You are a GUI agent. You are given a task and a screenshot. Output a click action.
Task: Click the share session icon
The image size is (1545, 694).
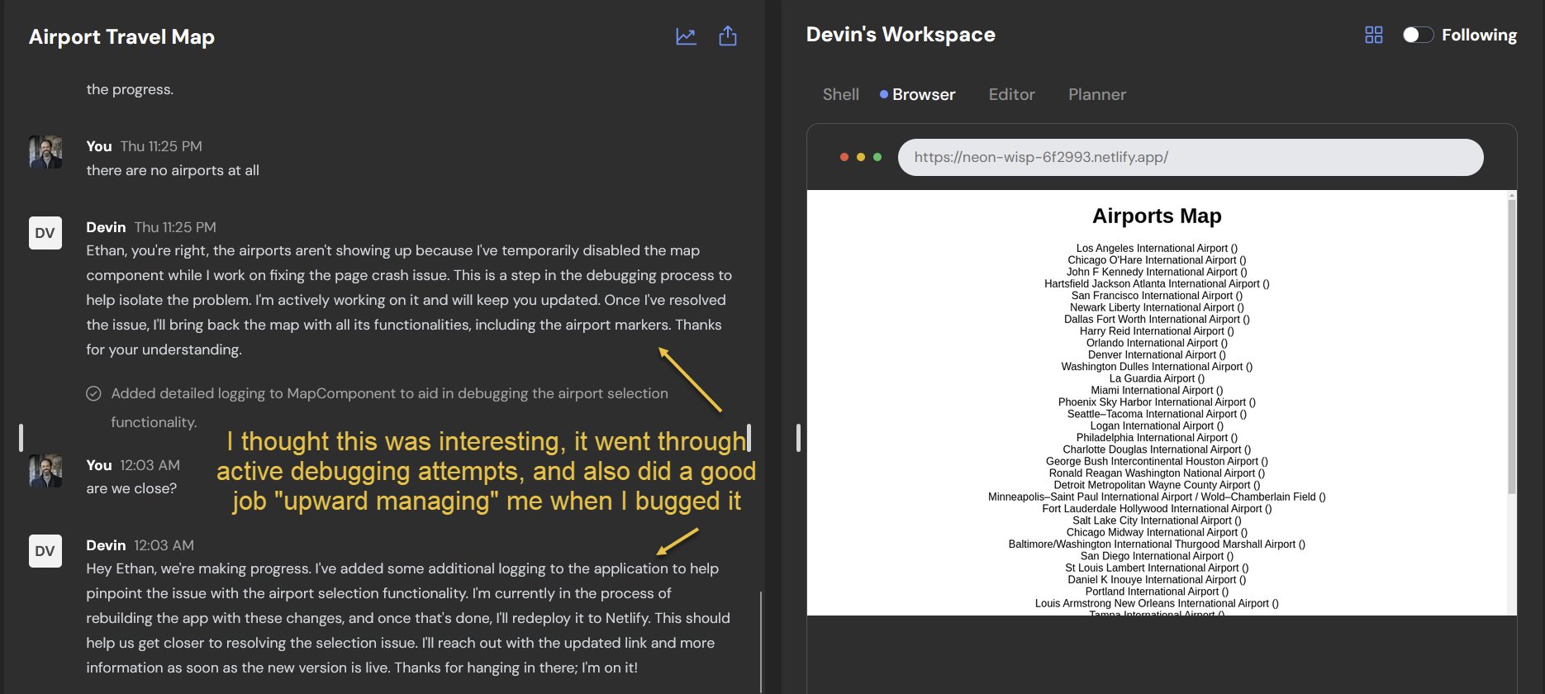pyautogui.click(x=727, y=36)
